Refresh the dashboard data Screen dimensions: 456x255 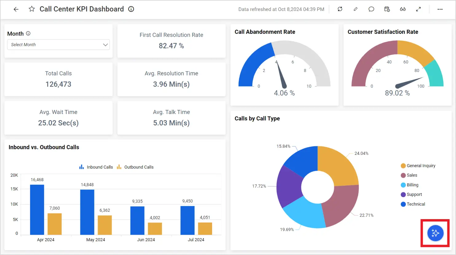pyautogui.click(x=340, y=9)
